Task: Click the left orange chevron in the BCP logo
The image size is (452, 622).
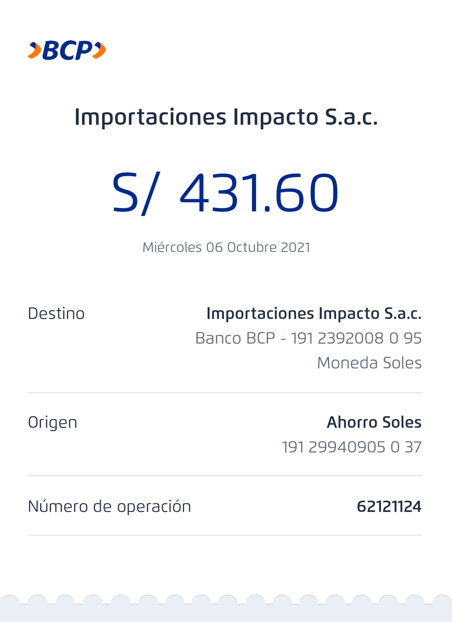Action: pyautogui.click(x=34, y=51)
